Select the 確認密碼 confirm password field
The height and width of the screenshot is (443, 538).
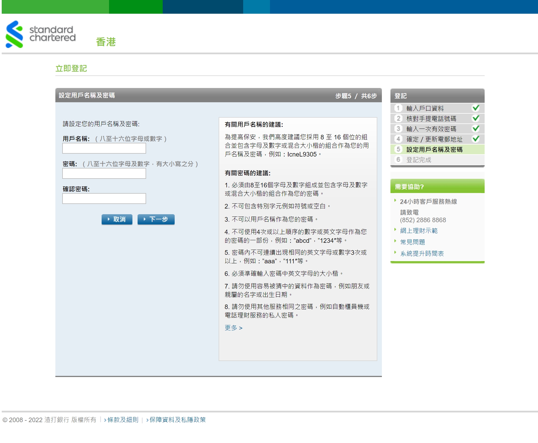(x=104, y=199)
